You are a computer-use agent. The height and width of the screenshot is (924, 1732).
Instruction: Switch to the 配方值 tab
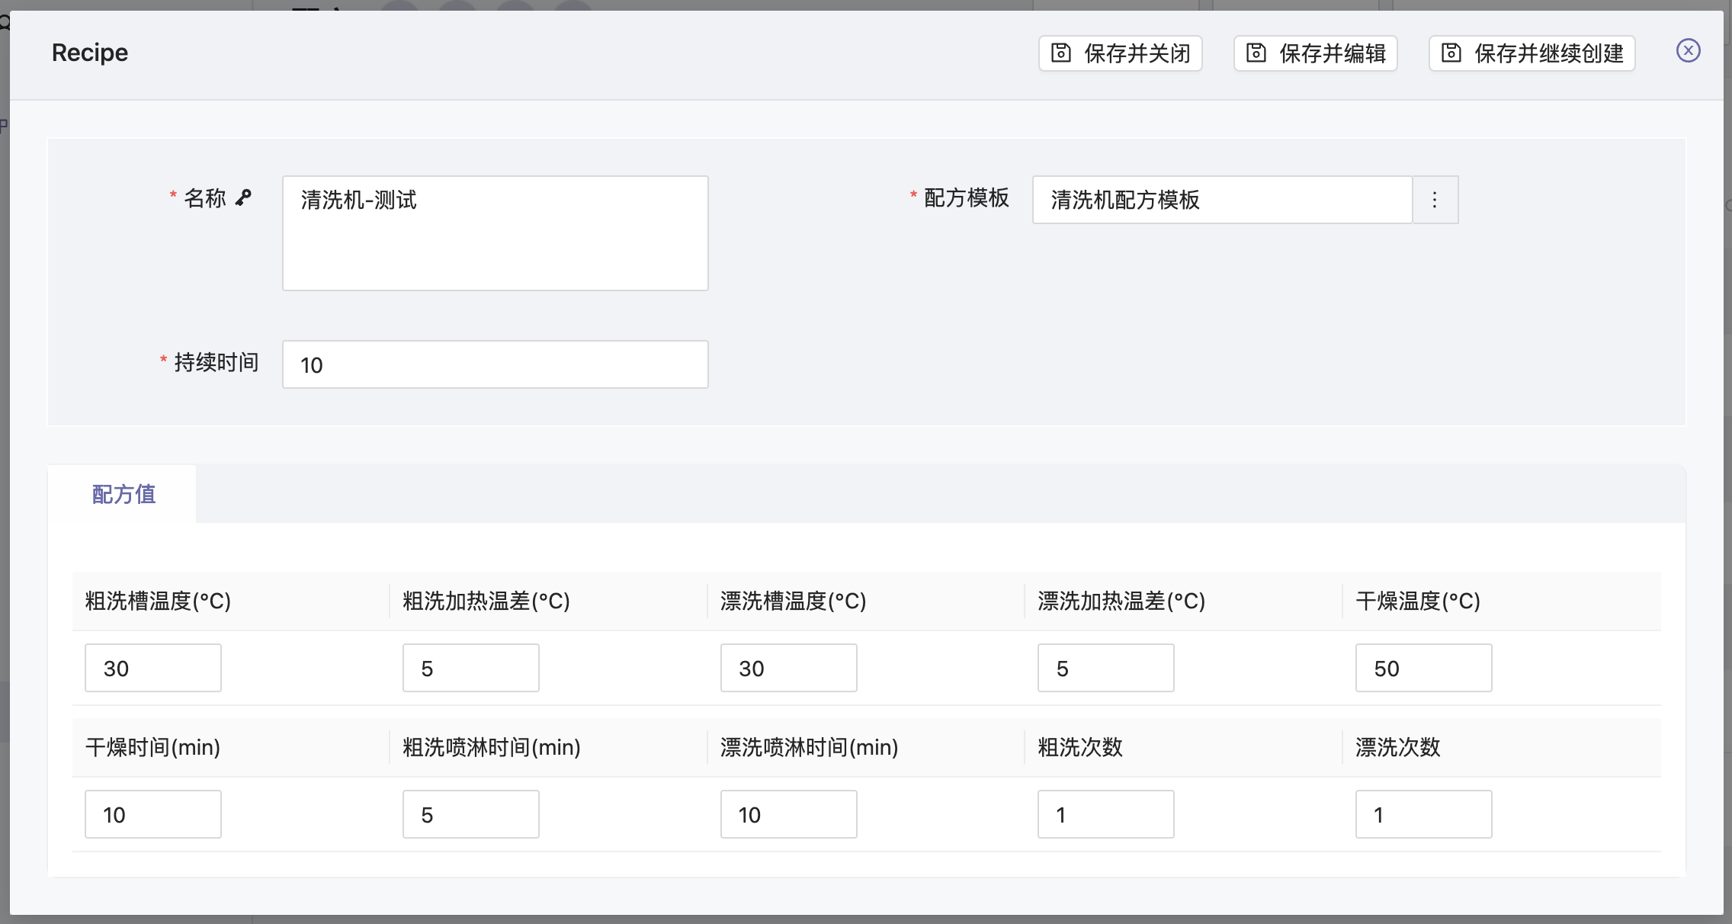point(123,494)
